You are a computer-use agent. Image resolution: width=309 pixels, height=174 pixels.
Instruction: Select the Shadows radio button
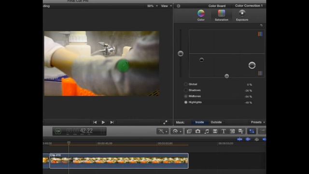(x=185, y=90)
